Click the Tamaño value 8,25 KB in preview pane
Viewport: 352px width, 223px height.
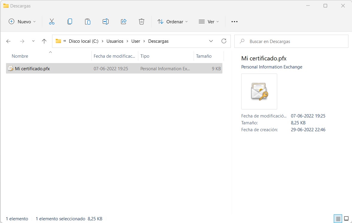click(298, 123)
